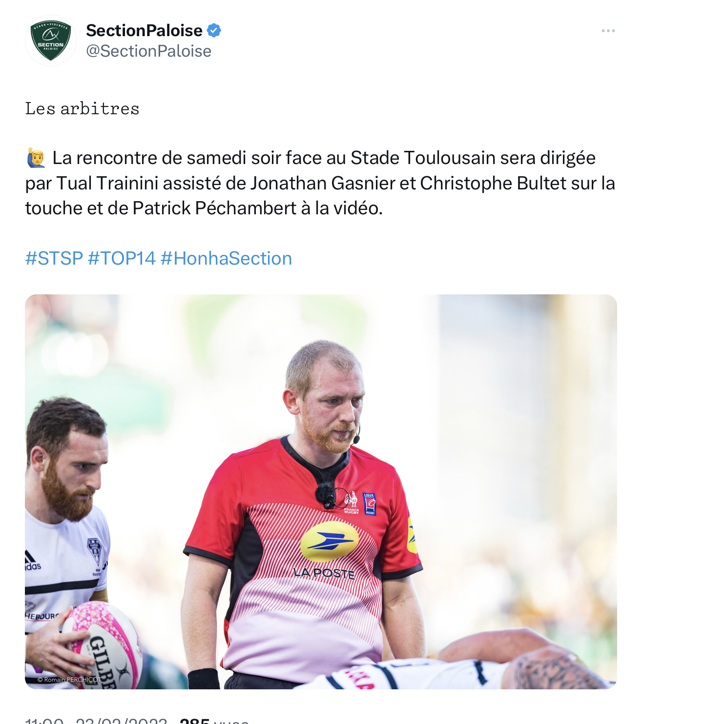The image size is (706, 724).
Task: Click the tweet text mentioning Tual Trainini
Action: pyautogui.click(x=320, y=183)
